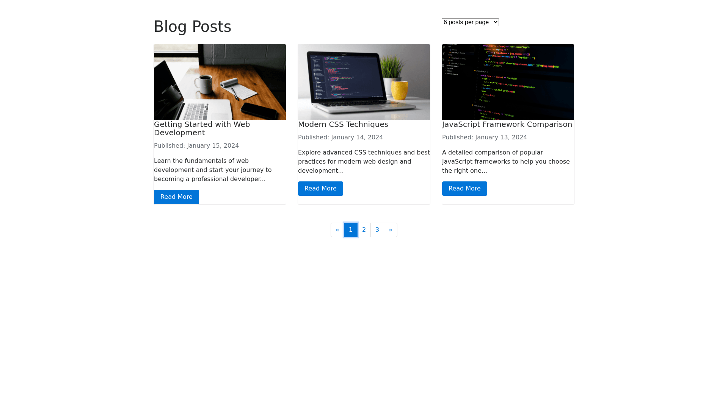Image resolution: width=728 pixels, height=409 pixels.
Task: Open the Modern CSS Techniques title
Action: pyautogui.click(x=343, y=124)
